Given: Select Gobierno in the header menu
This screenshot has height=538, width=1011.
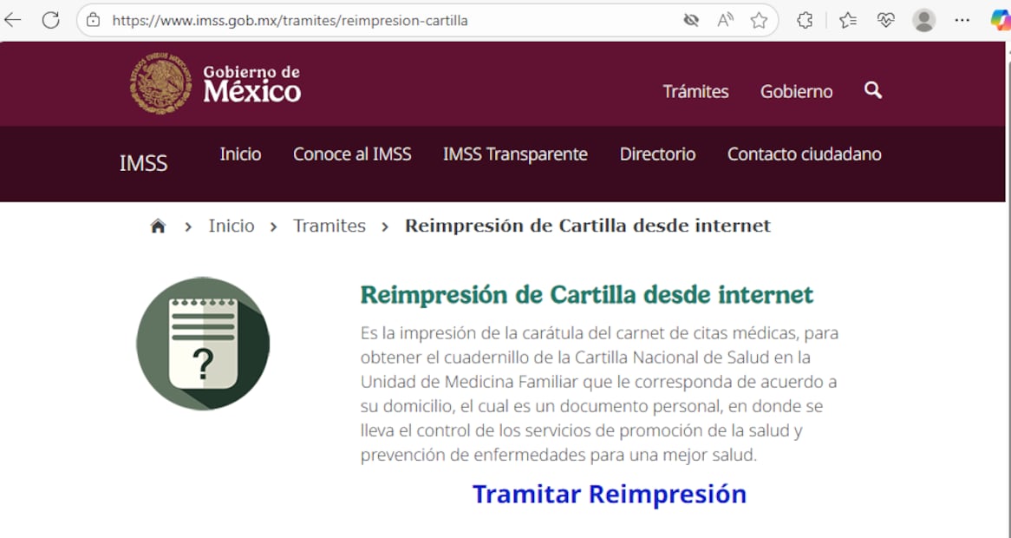Looking at the screenshot, I should click(x=796, y=90).
